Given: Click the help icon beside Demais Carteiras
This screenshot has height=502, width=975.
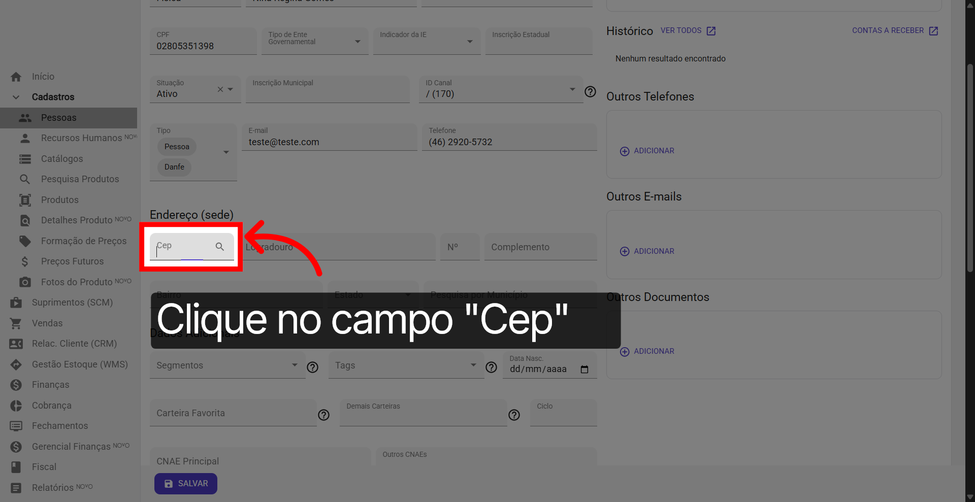Looking at the screenshot, I should 514,415.
